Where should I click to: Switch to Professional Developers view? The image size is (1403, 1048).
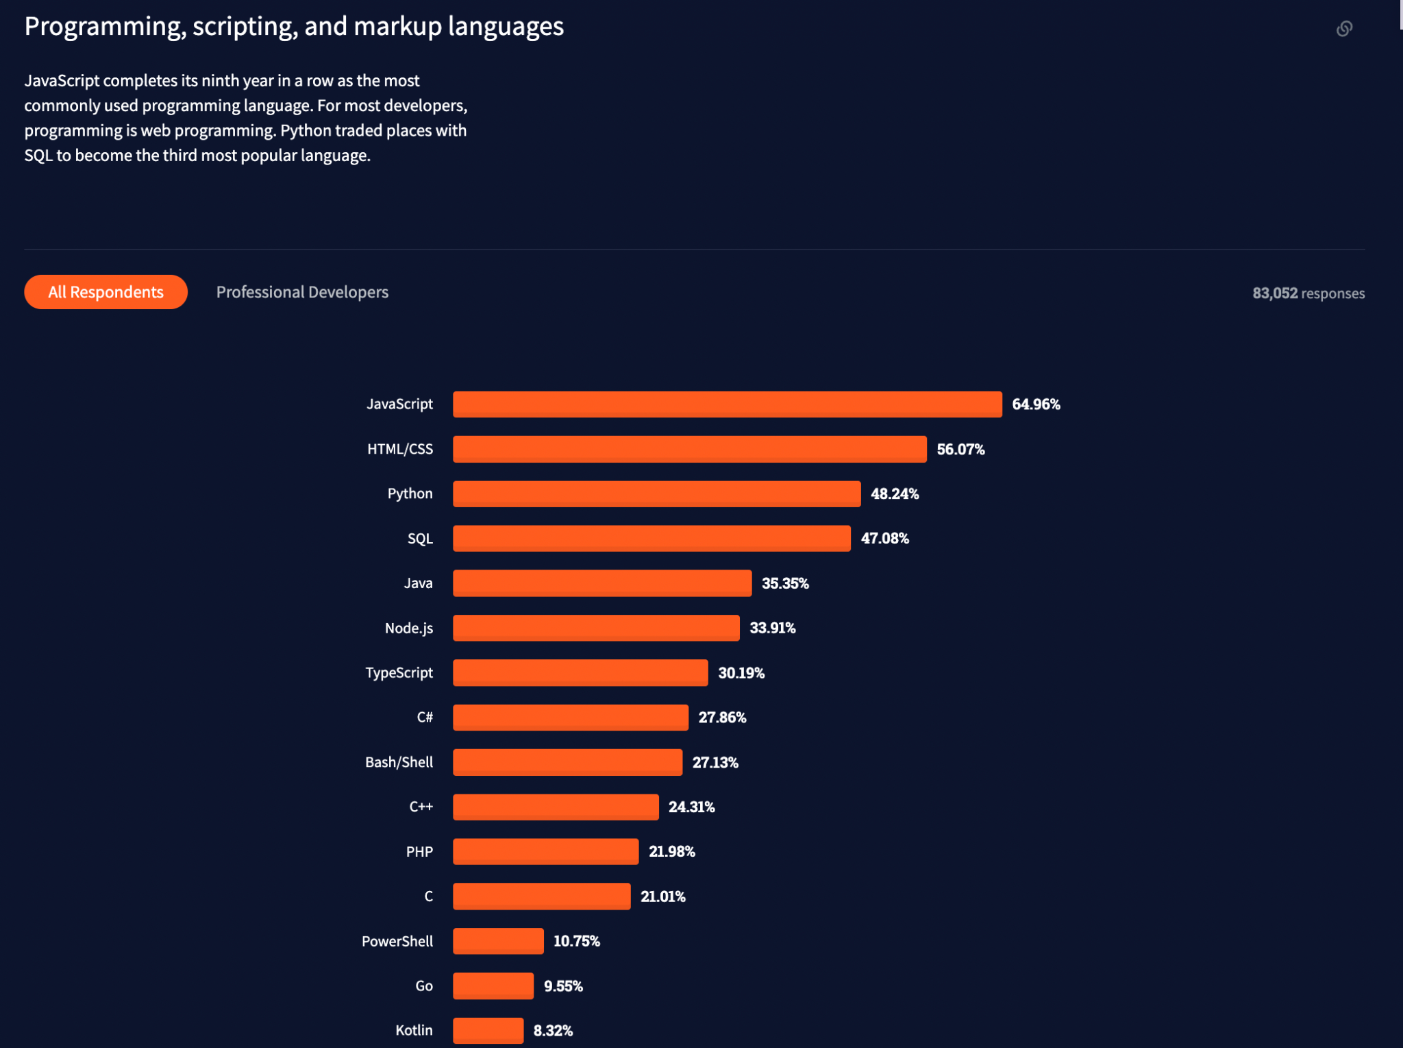coord(301,292)
